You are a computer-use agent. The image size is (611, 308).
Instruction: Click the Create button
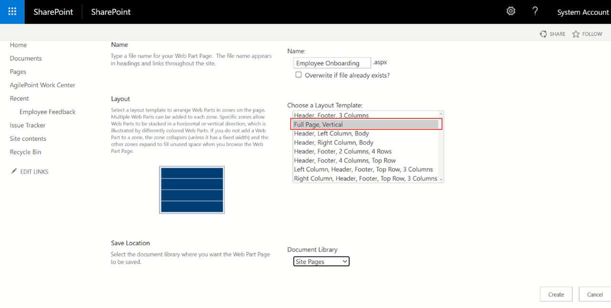click(556, 294)
